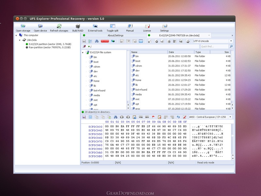Click the red flag bookmark icon in hex toolbar
The image size is (261, 196).
(153, 117)
